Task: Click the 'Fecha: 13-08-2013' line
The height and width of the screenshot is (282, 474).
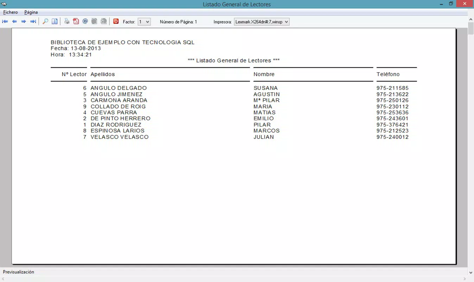Action: [76, 48]
